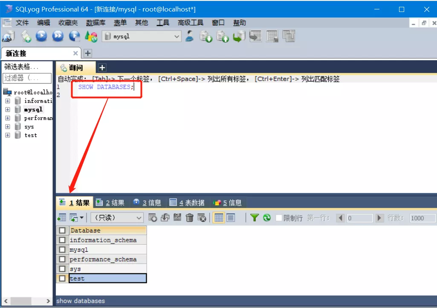Click the 行数 row count field

(x=422, y=218)
